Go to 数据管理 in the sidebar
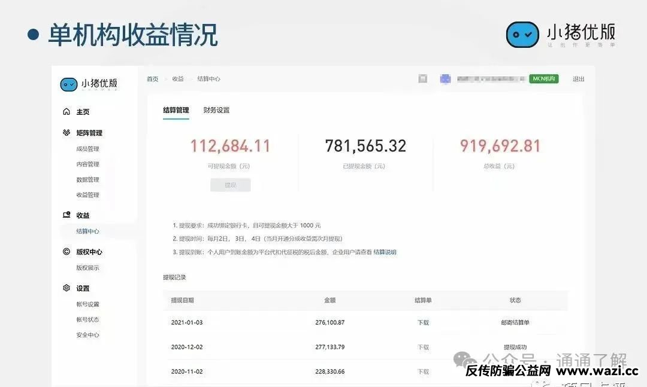 coord(87,179)
